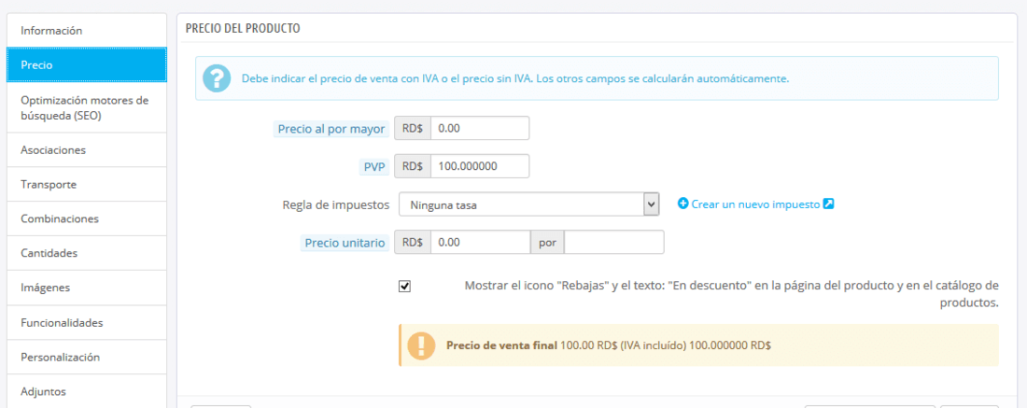Go to the Imágenes tab
1027x408 pixels.
tap(87, 288)
